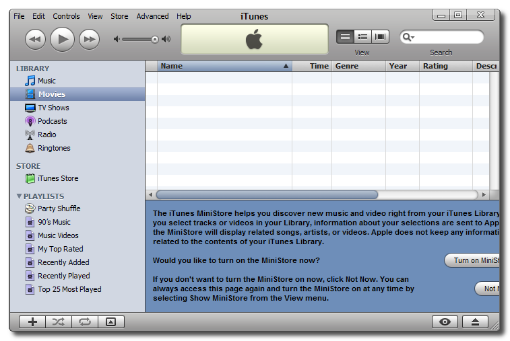Click the eye browser toggle button

tap(445, 322)
